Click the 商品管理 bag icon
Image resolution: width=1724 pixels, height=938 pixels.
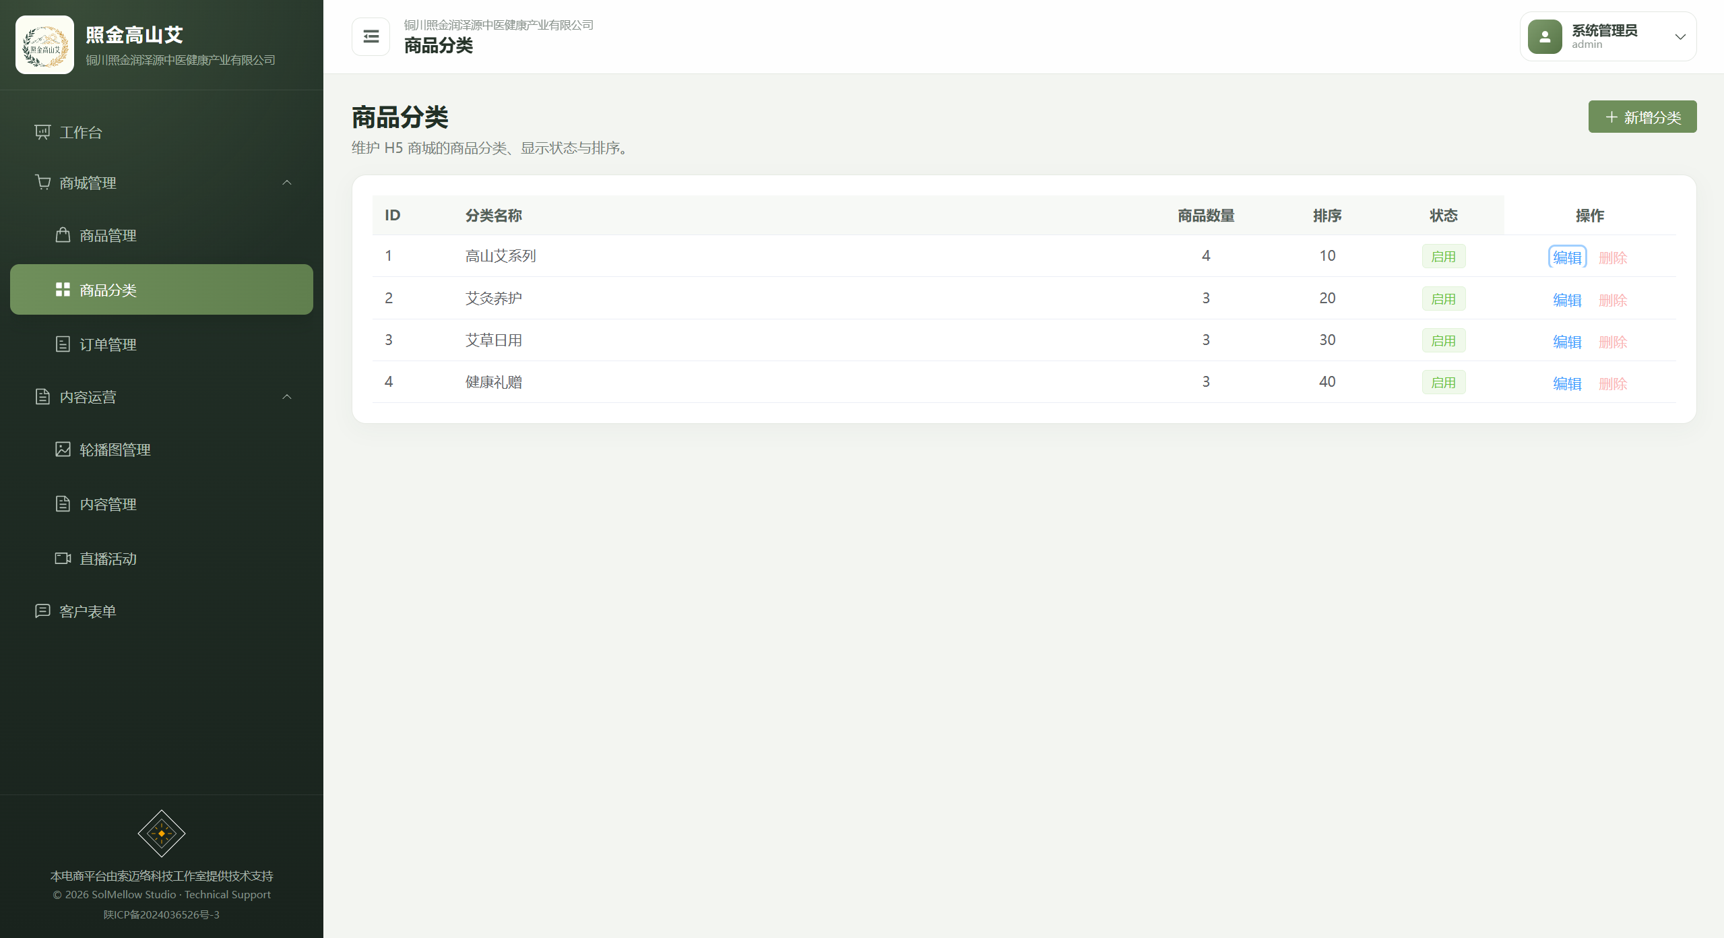63,235
